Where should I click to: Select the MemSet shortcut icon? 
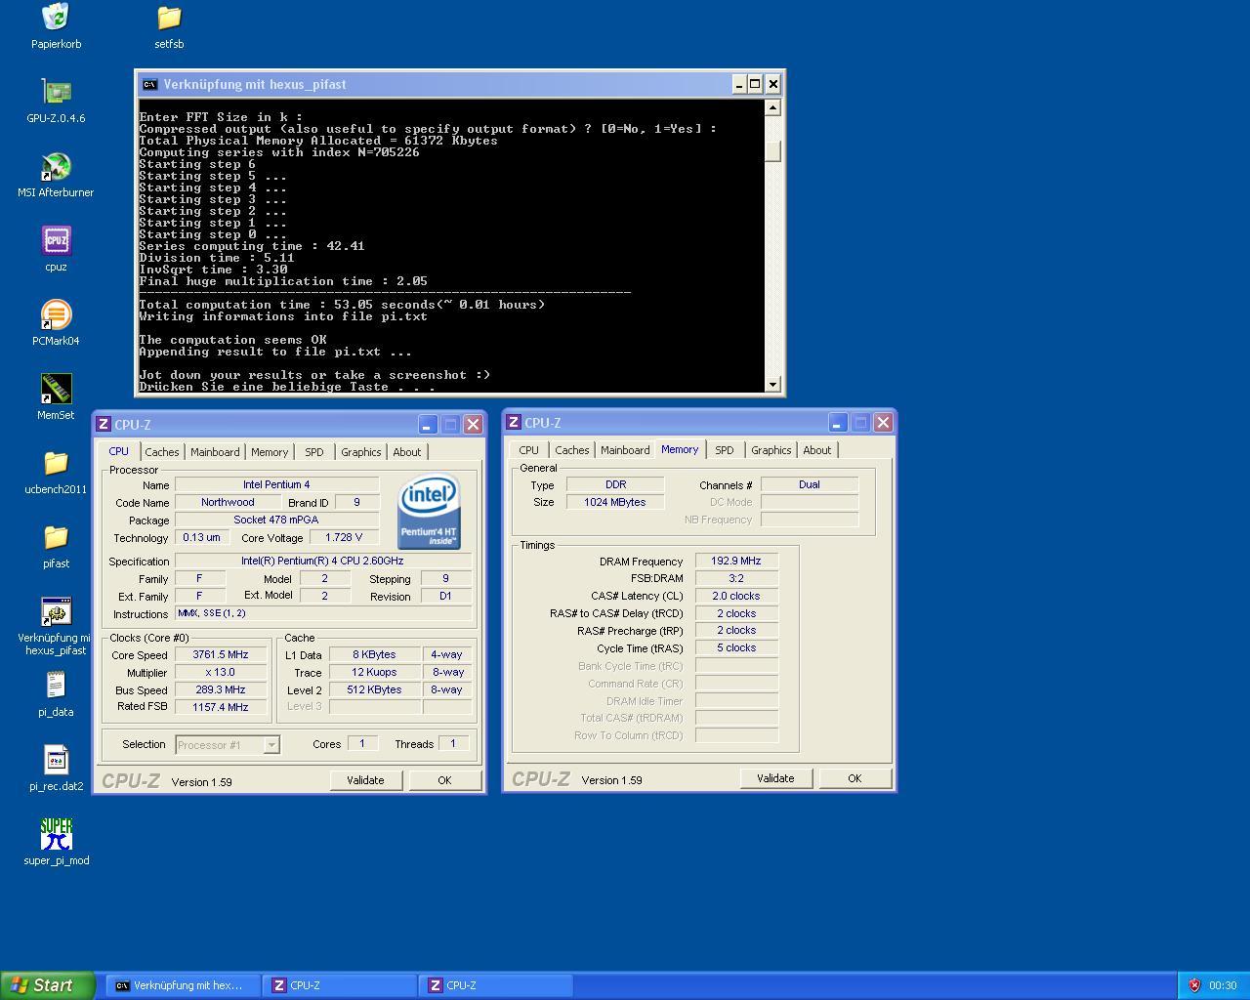tap(56, 389)
